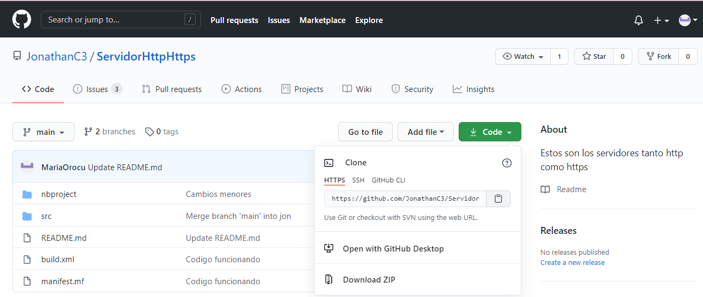
Task: Open the src folder
Action: pyautogui.click(x=47, y=216)
